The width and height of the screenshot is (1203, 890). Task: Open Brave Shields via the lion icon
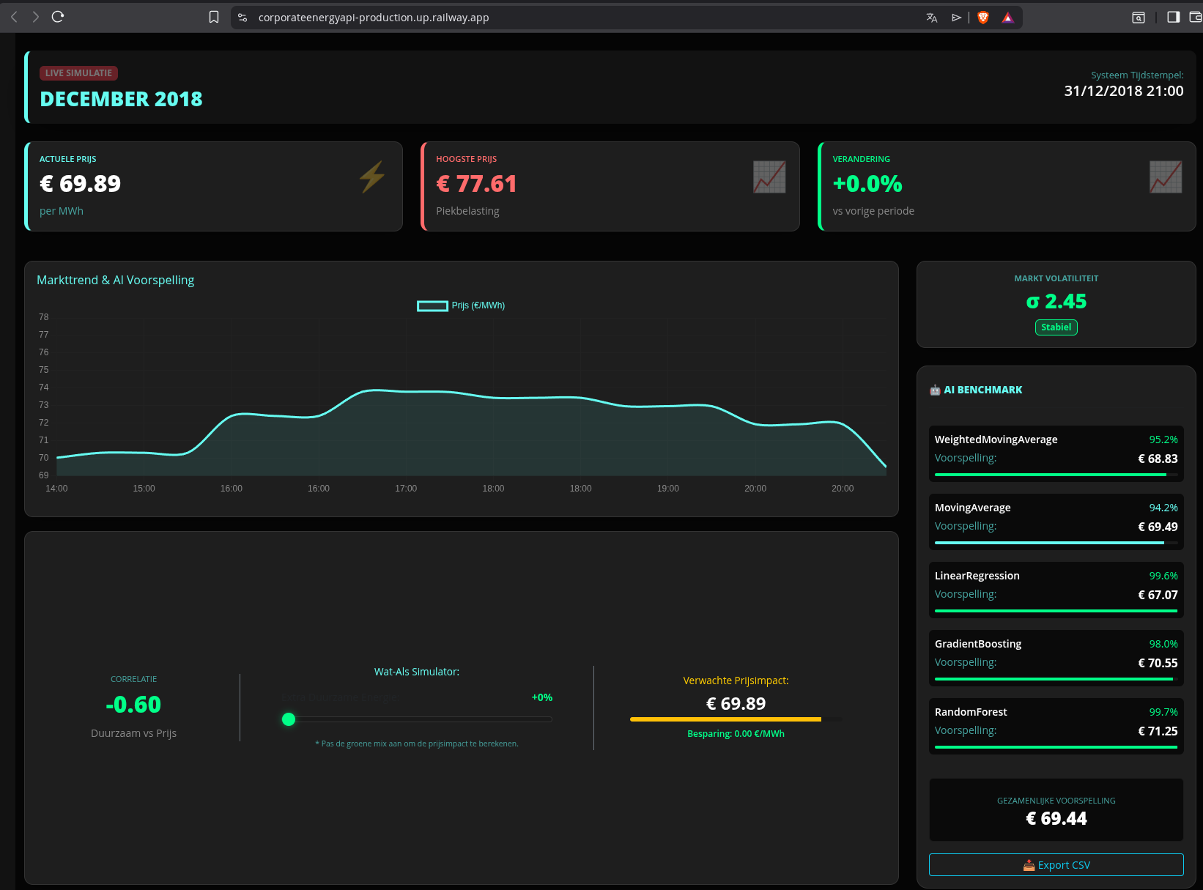click(983, 17)
